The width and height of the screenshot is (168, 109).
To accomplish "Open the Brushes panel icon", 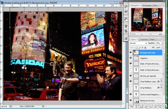I will click(126, 26).
